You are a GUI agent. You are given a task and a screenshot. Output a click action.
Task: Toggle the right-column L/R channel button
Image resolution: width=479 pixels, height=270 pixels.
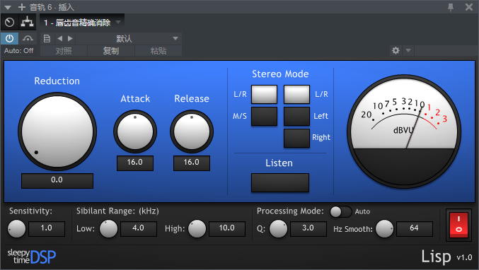296,94
